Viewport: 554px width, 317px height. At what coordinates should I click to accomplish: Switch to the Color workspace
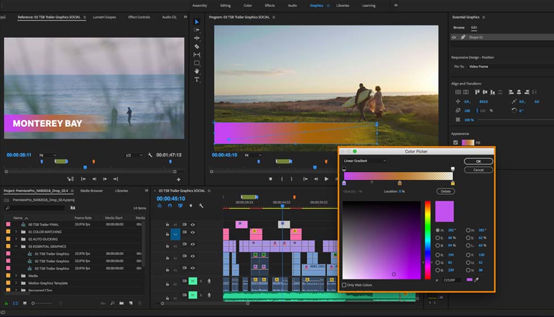click(x=248, y=6)
